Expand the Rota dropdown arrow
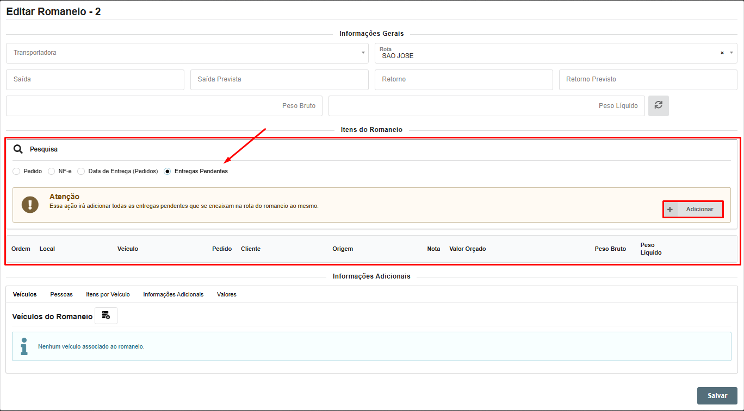Screen dimensions: 744x411 coord(731,53)
